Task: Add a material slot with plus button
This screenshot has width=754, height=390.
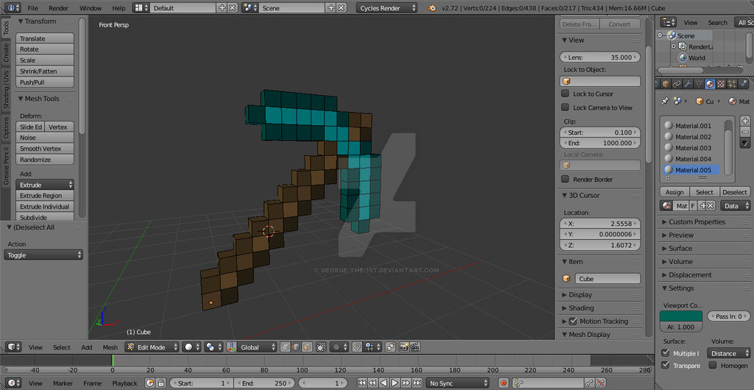Action: (x=745, y=121)
